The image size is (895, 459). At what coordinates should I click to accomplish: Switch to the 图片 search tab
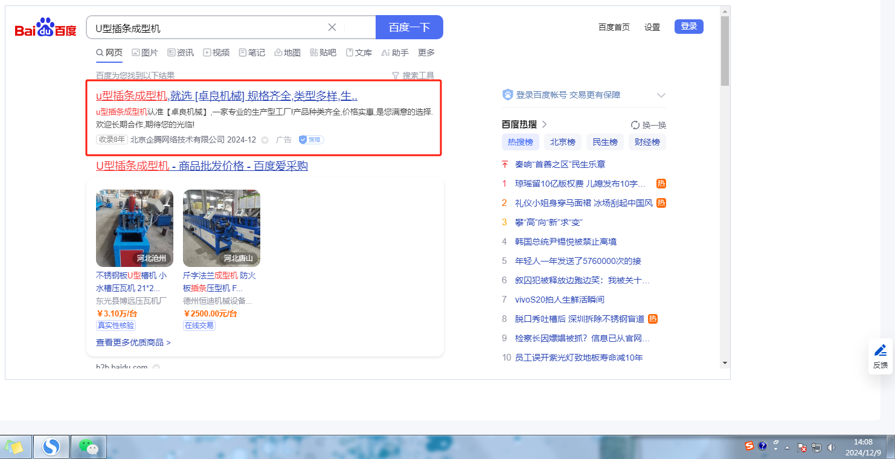tap(145, 53)
